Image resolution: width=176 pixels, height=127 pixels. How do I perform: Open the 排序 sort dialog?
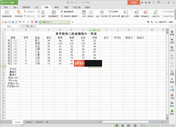click(x=43, y=14)
